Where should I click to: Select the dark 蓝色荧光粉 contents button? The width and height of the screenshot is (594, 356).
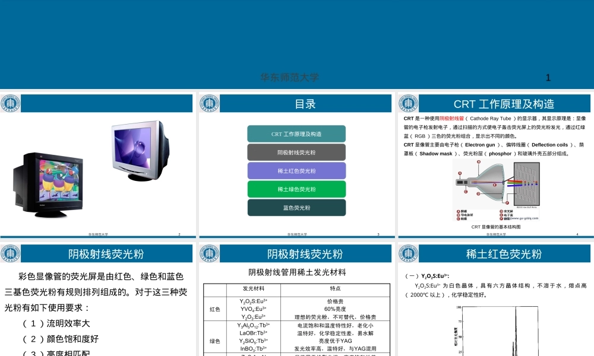[x=296, y=208]
